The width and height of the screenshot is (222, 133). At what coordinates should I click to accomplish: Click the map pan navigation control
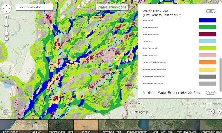point(6,8)
